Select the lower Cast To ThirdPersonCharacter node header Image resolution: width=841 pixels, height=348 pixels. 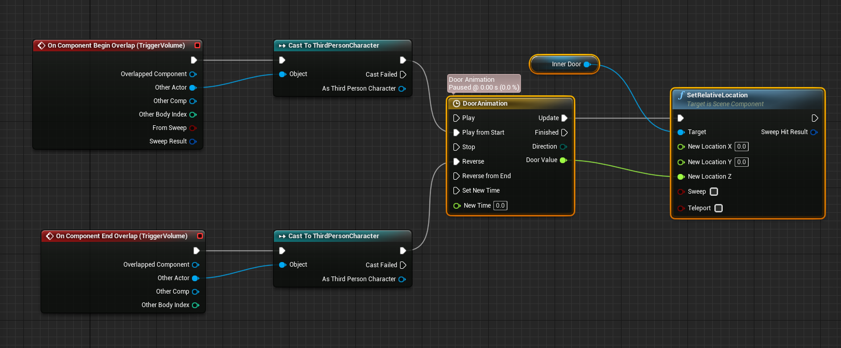coord(342,236)
